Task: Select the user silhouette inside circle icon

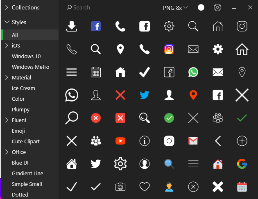Action: click(x=145, y=164)
